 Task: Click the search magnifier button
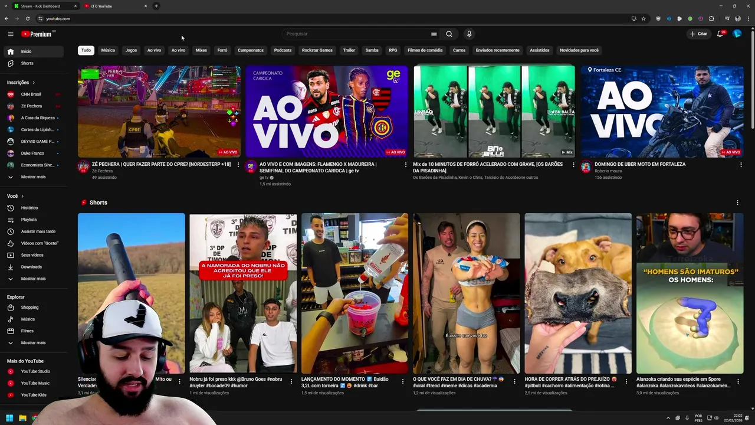[449, 34]
